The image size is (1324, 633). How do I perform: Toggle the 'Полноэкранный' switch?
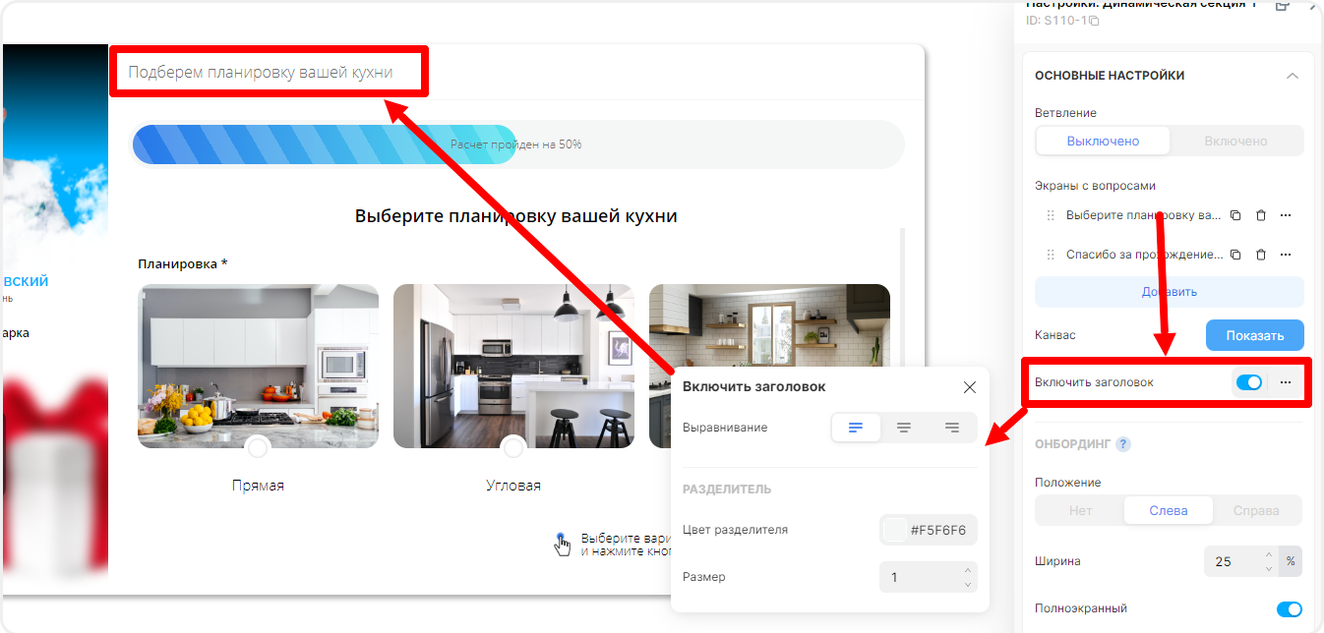[x=1289, y=609]
